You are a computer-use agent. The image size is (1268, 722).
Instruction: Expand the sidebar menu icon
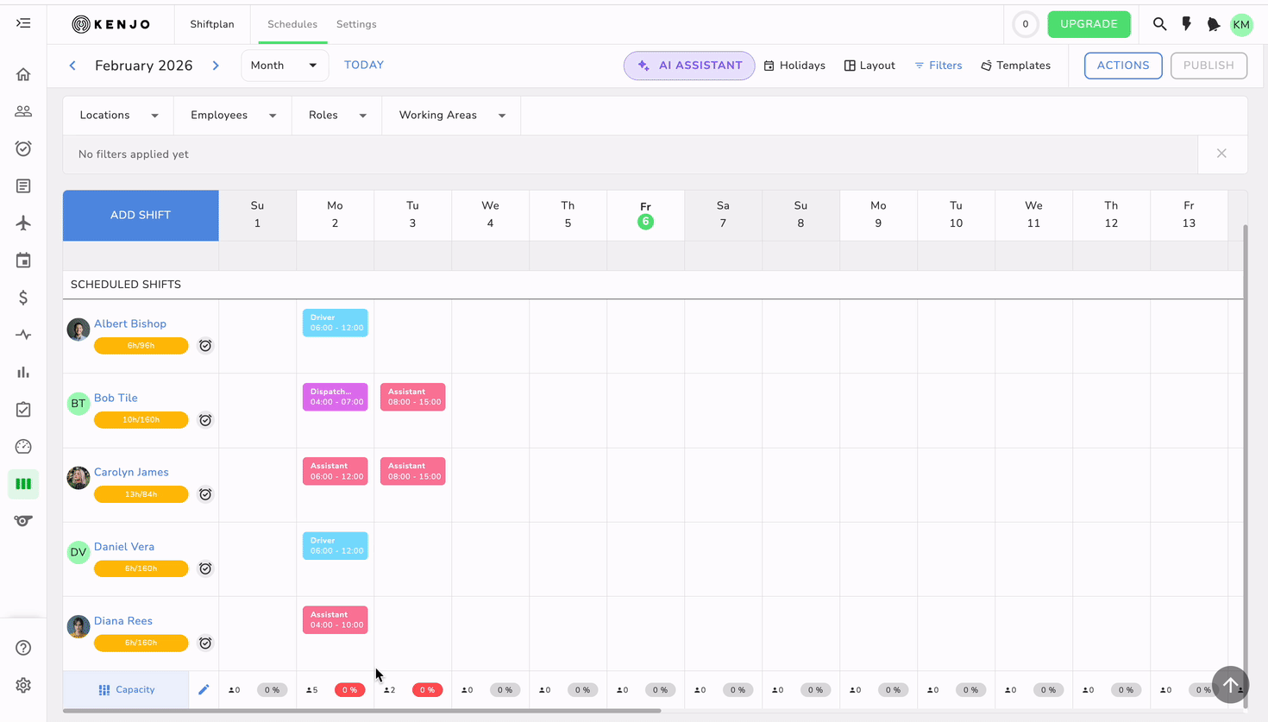coord(23,23)
